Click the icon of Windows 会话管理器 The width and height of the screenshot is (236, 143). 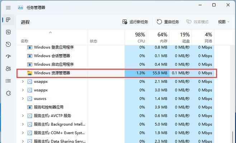tap(30, 56)
